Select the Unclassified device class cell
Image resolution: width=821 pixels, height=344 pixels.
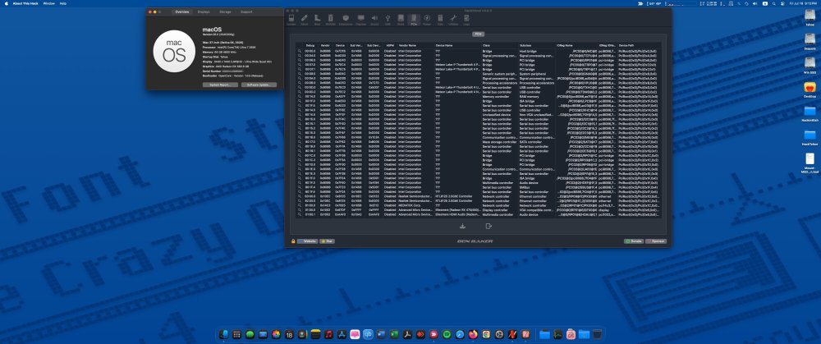click(x=498, y=115)
